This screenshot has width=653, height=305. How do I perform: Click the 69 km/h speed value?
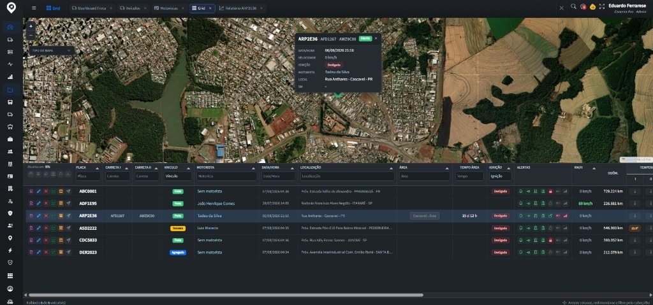click(x=585, y=204)
